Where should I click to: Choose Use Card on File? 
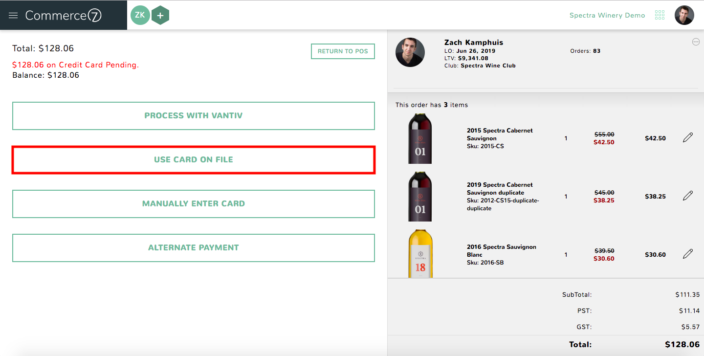[194, 159]
